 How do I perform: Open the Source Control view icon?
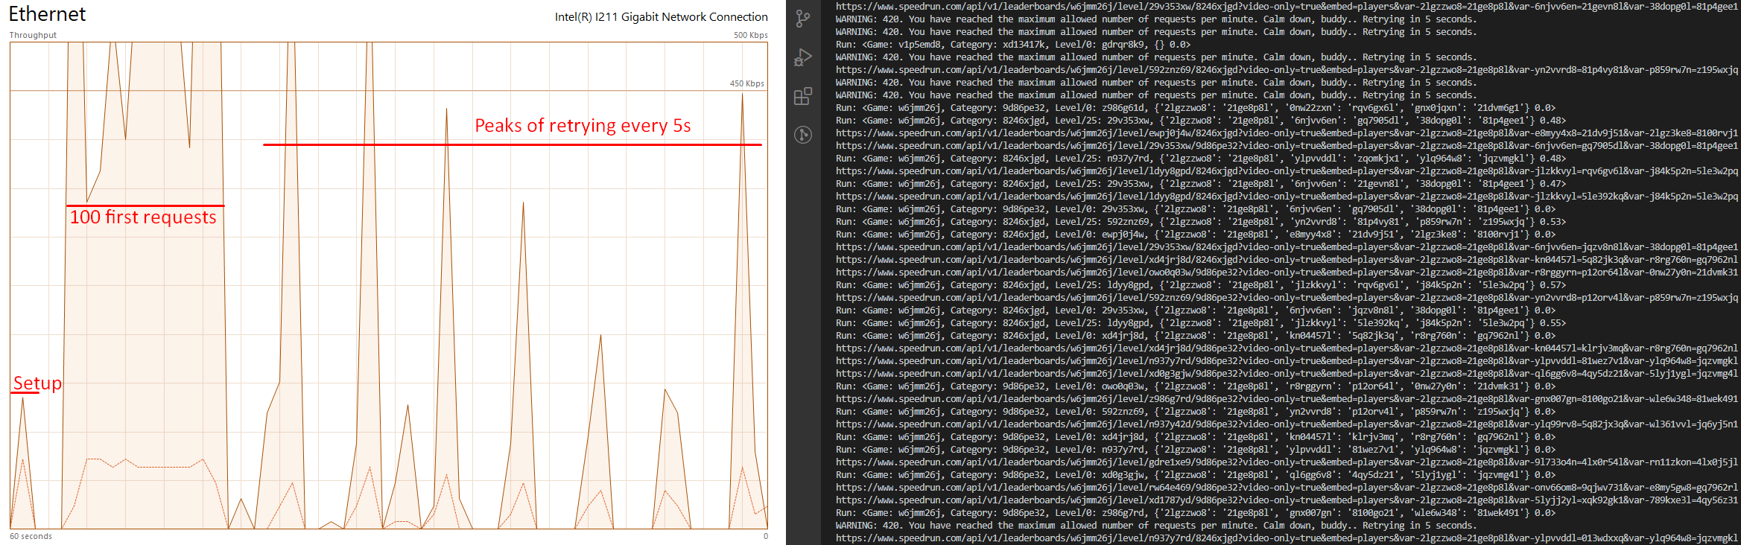[802, 19]
